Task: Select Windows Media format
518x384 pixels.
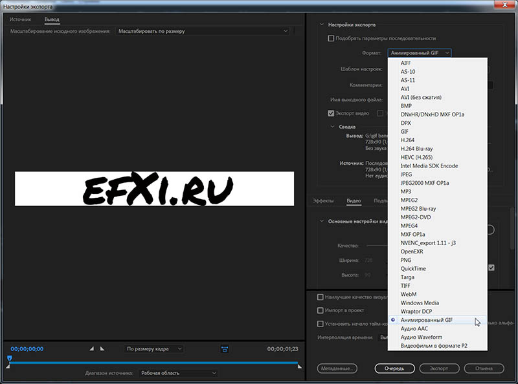Action: (x=438, y=303)
